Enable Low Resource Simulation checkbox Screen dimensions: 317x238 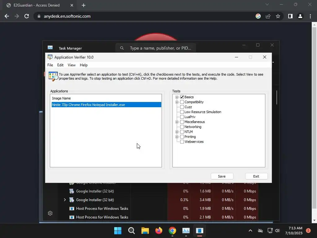(x=182, y=112)
